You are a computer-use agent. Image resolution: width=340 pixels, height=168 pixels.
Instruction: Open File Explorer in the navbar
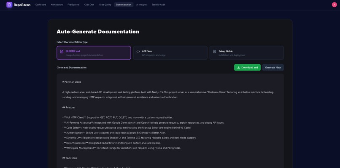point(73,5)
